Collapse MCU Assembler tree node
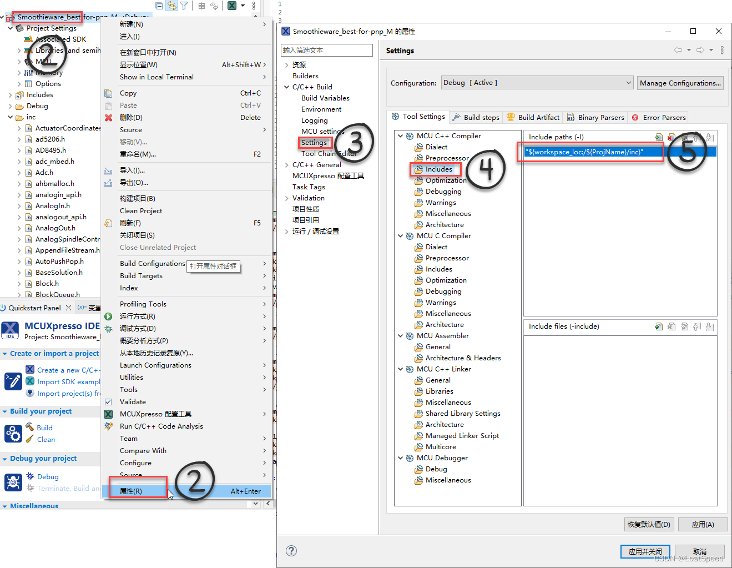 pyautogui.click(x=401, y=336)
